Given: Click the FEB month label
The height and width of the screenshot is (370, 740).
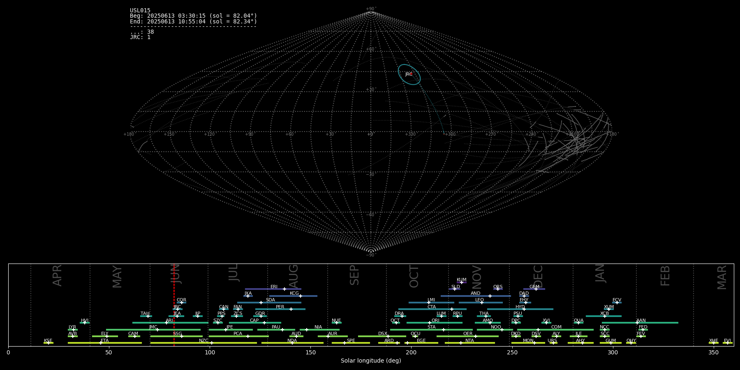Looking at the screenshot, I should [665, 275].
